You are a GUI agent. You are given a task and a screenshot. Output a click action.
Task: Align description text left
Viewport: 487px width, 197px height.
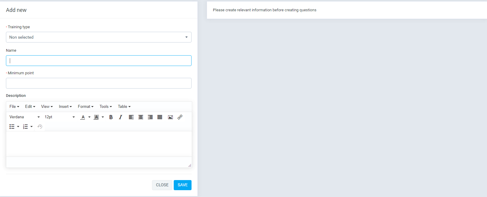tap(131, 117)
